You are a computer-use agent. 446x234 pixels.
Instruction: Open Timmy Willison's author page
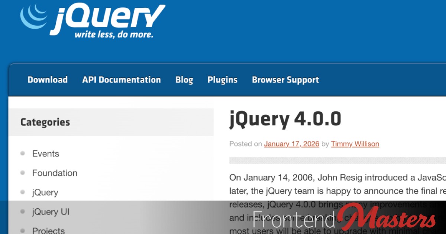click(355, 144)
